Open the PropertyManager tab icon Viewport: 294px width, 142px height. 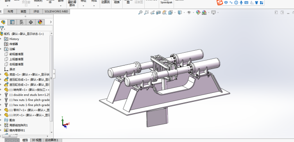pyautogui.click(x=12, y=22)
